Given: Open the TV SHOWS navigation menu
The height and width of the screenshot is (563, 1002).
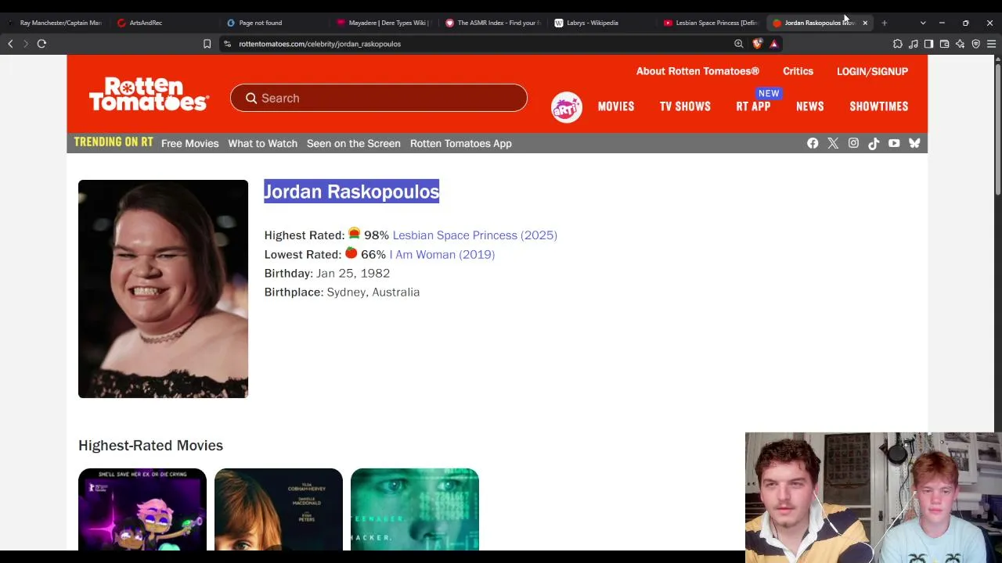Looking at the screenshot, I should [685, 106].
